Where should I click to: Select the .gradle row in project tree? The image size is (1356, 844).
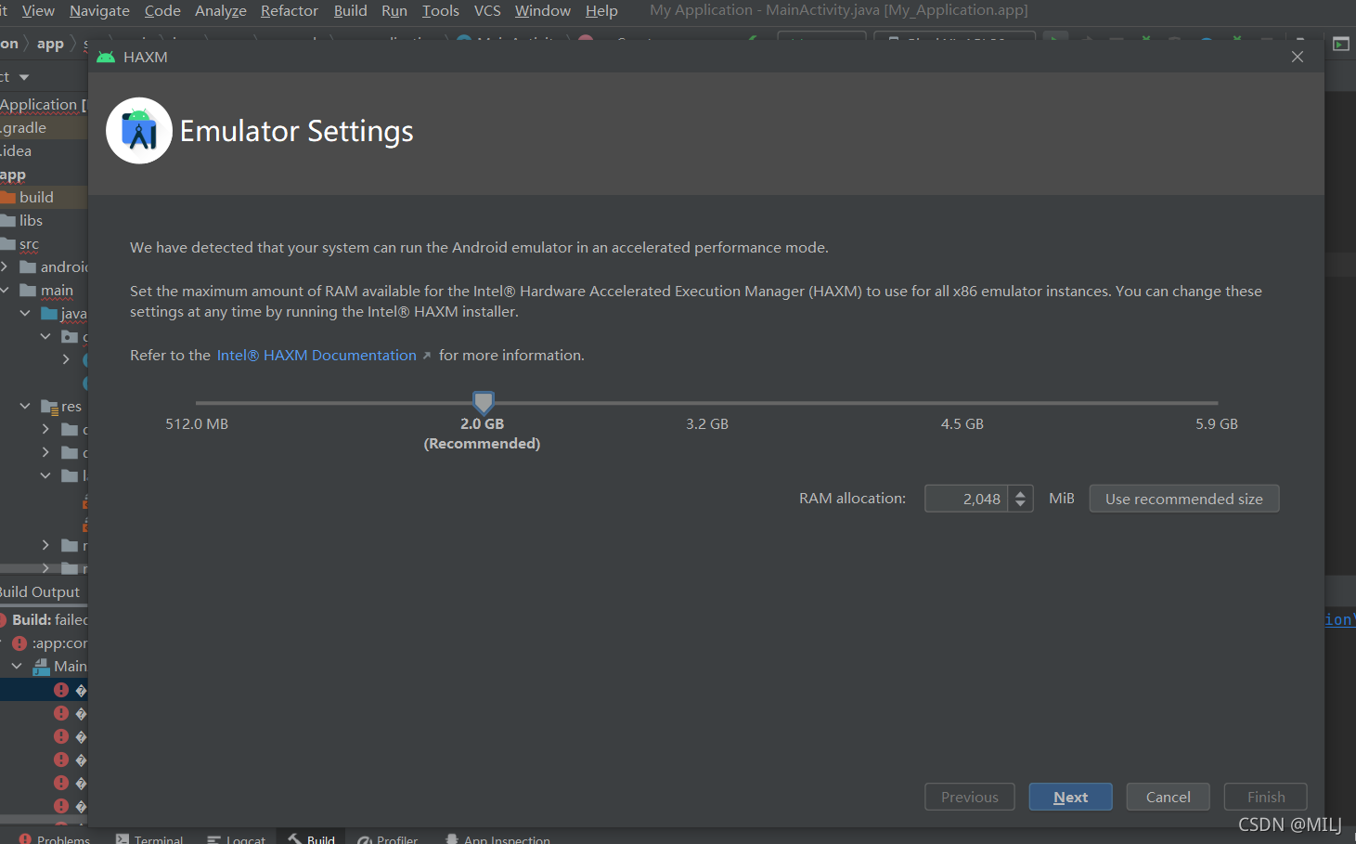tap(44, 127)
